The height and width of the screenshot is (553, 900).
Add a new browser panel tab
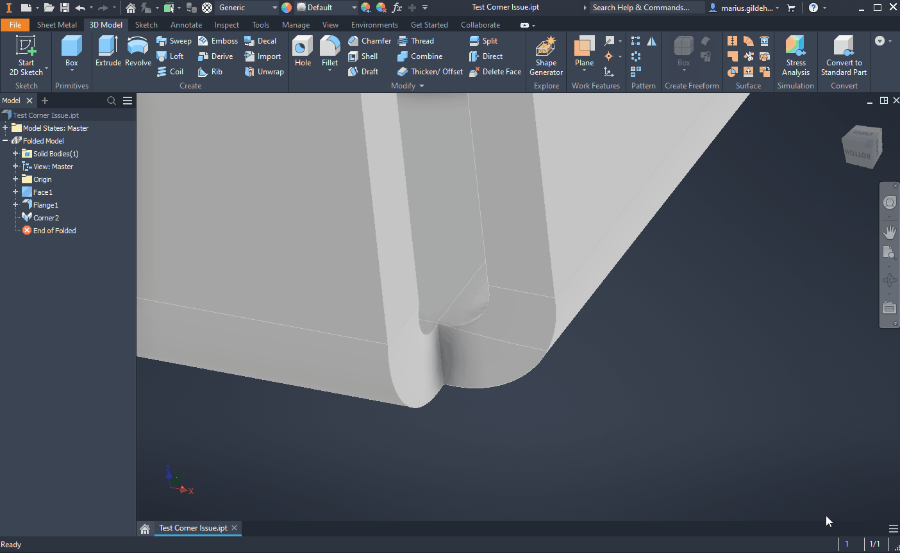(x=45, y=101)
